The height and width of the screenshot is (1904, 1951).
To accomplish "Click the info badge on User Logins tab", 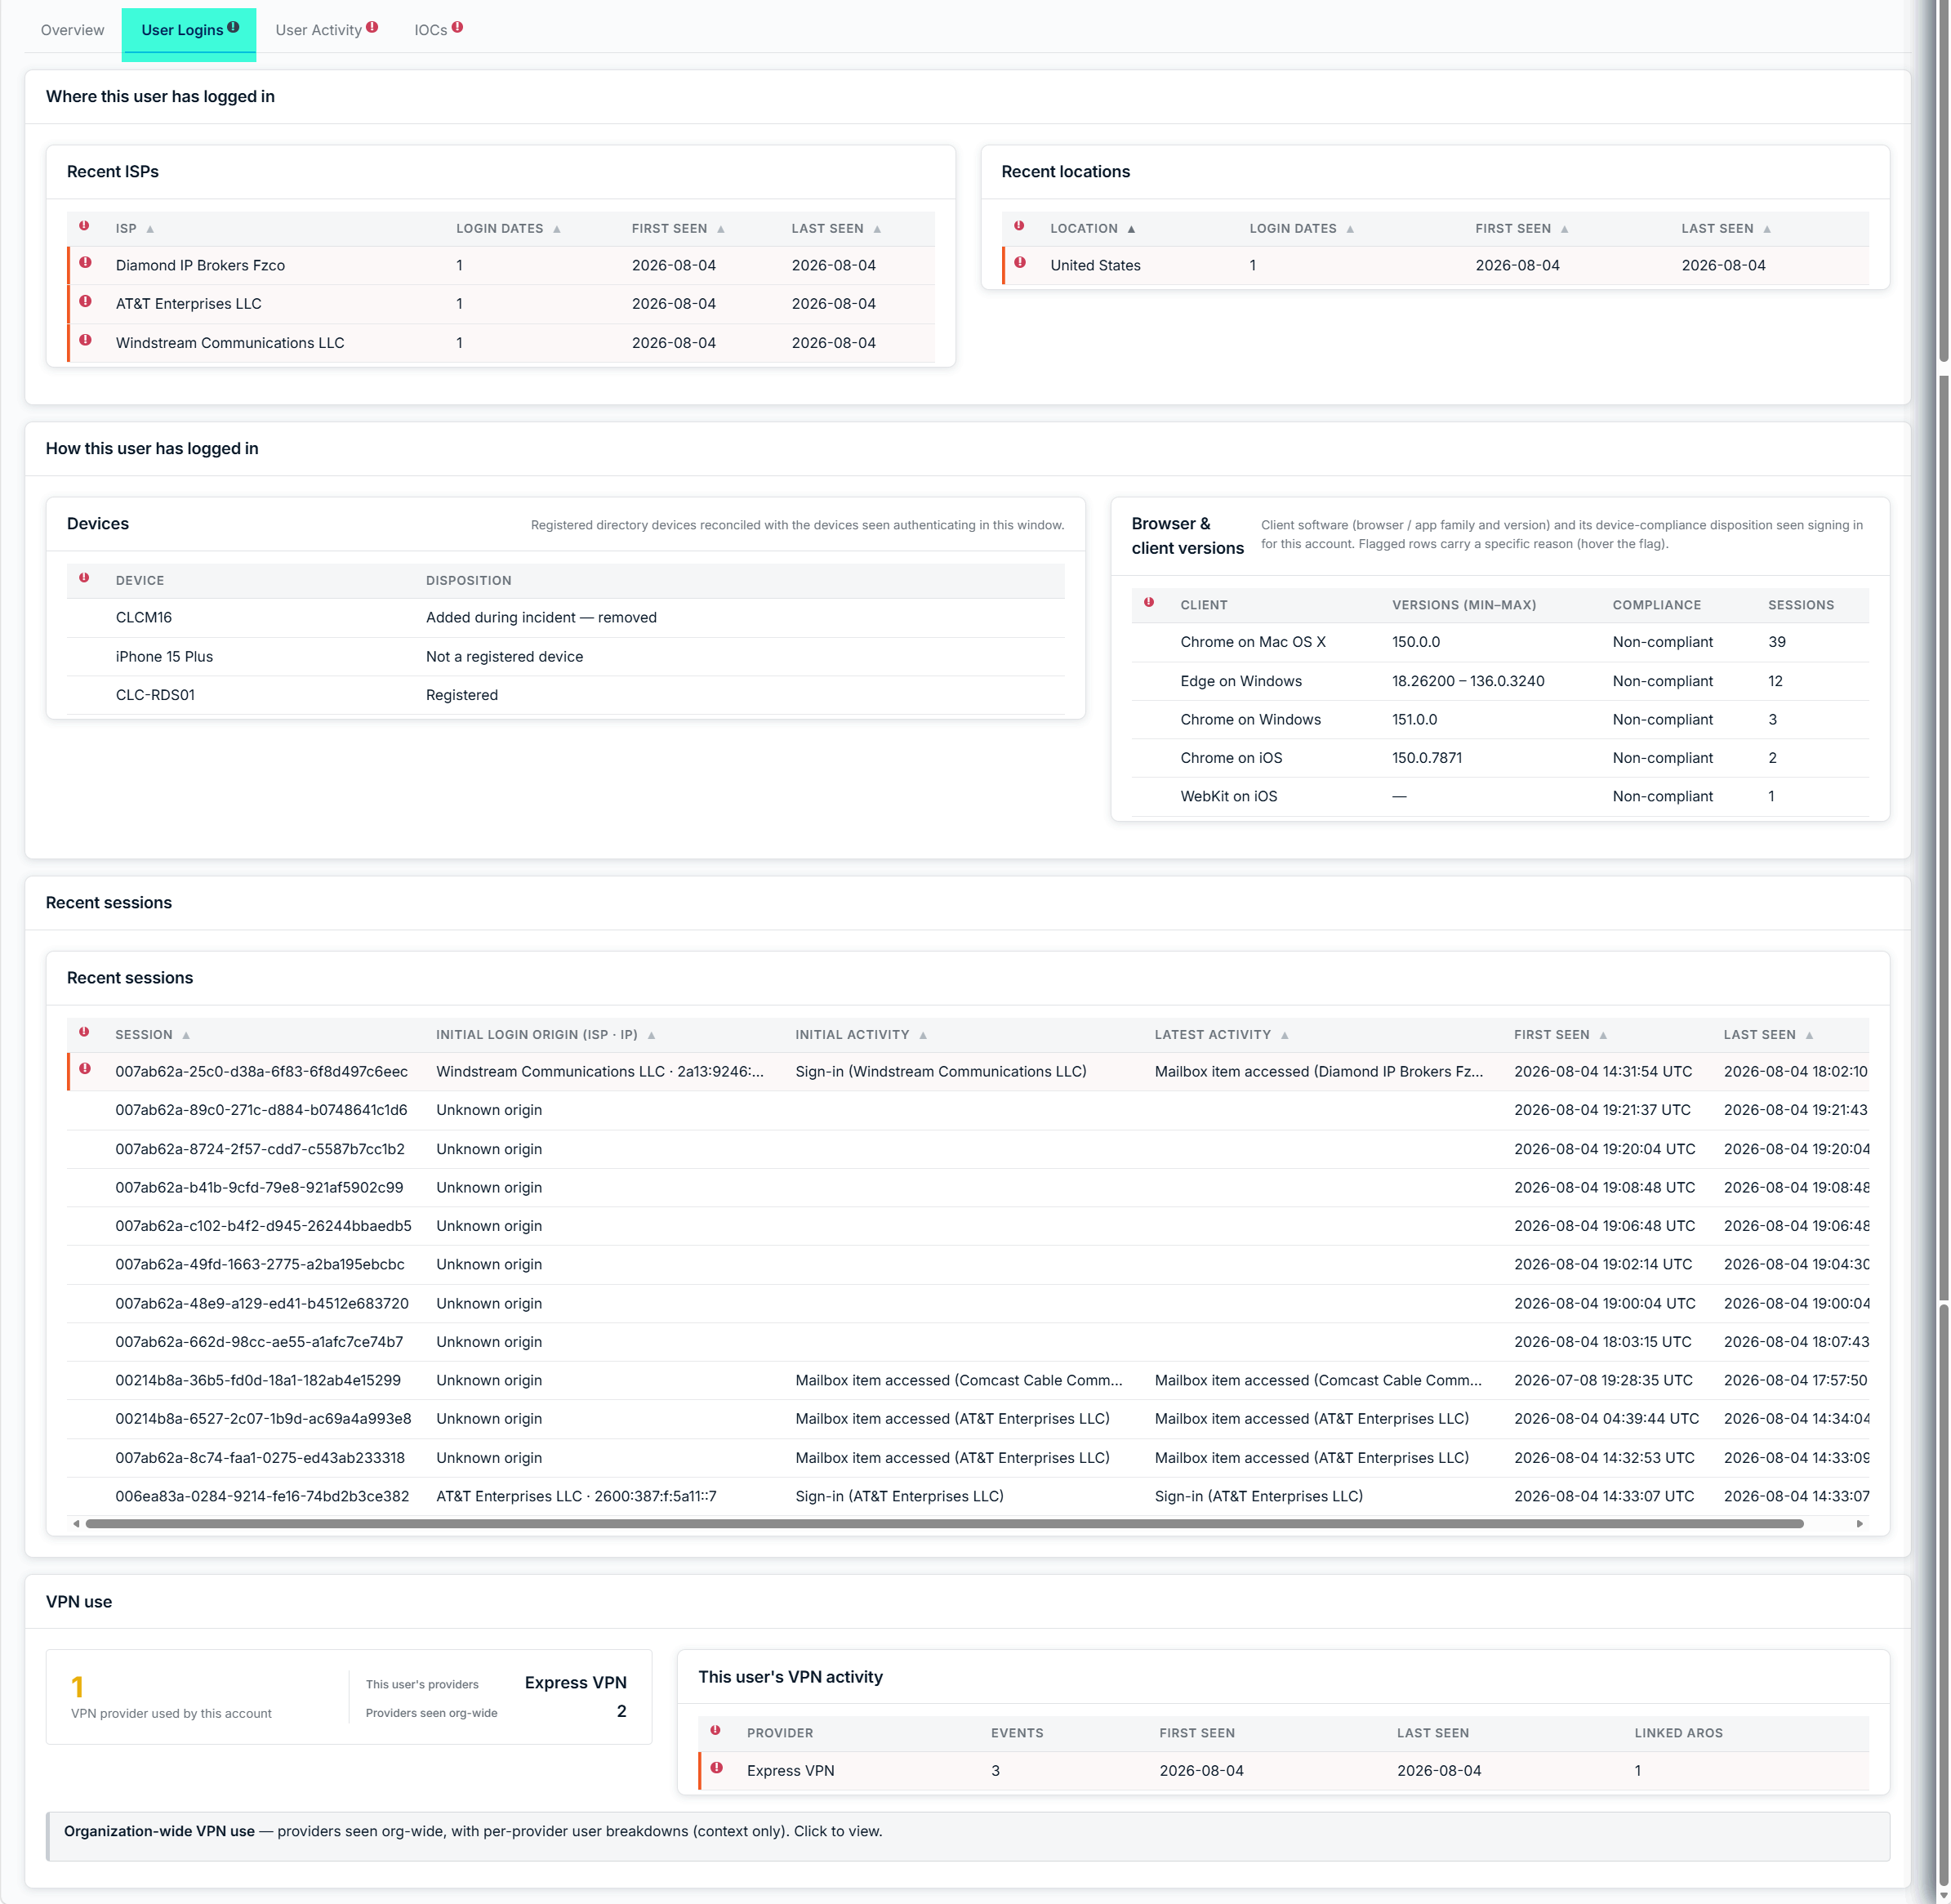I will [x=233, y=27].
